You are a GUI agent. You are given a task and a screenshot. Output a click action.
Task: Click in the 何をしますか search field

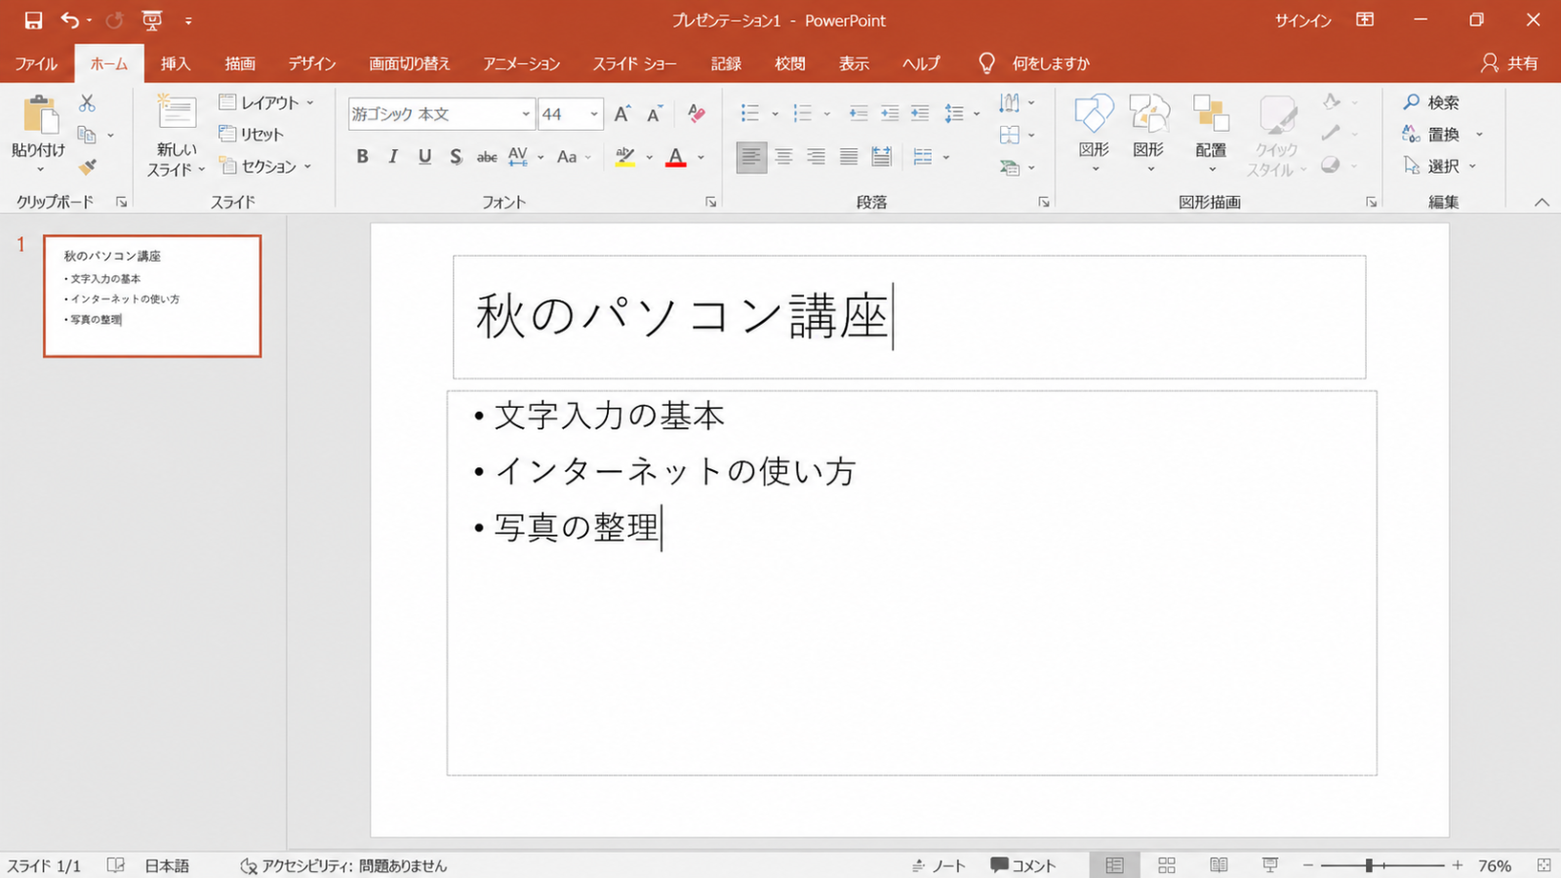(1051, 63)
